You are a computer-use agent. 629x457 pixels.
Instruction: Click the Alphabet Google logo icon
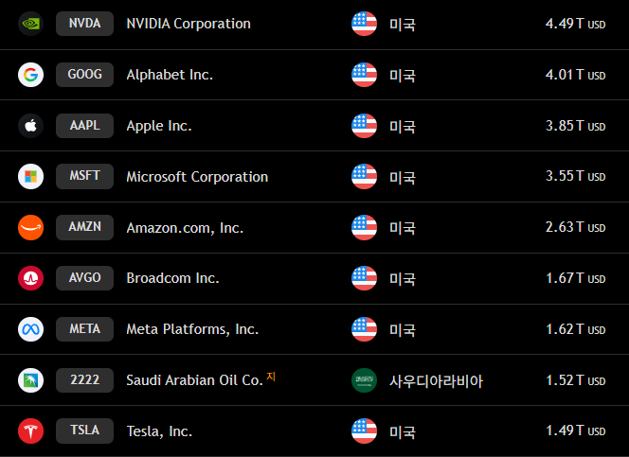[x=31, y=75]
